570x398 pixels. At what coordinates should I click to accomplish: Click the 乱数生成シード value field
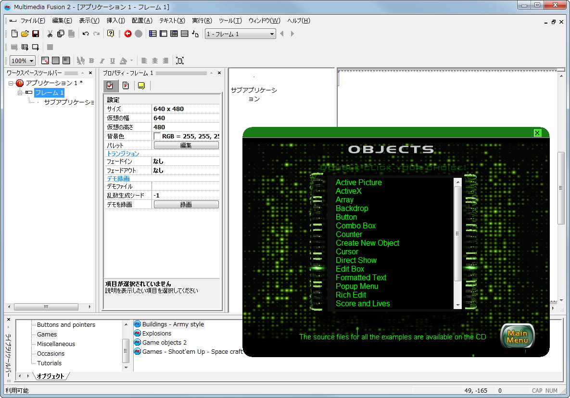186,195
